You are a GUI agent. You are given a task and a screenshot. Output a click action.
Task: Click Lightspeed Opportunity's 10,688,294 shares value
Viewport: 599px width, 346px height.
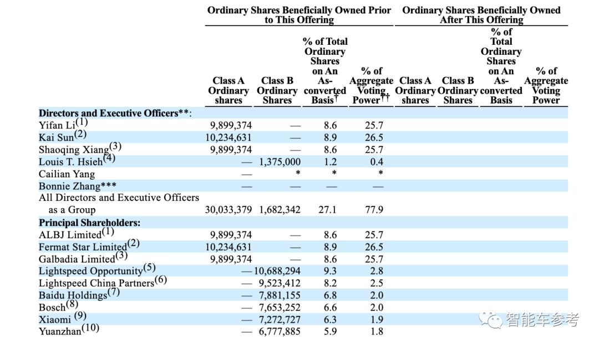click(277, 271)
